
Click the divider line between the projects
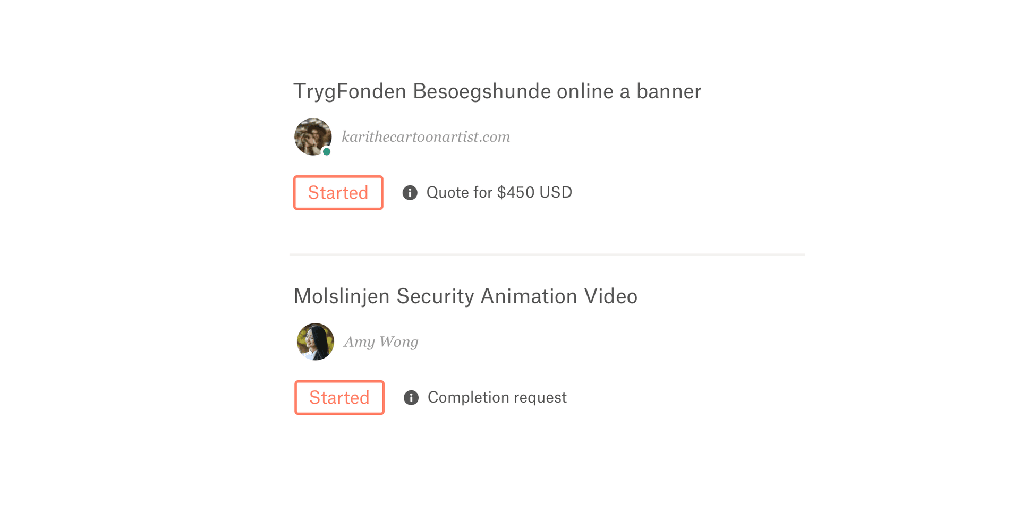click(547, 255)
